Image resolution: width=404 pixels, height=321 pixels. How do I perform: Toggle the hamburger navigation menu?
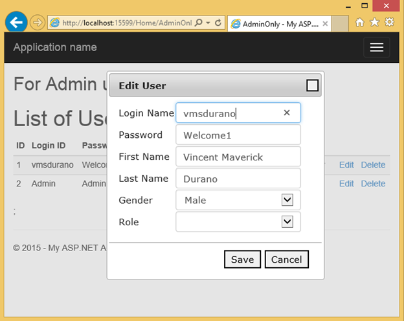click(376, 47)
